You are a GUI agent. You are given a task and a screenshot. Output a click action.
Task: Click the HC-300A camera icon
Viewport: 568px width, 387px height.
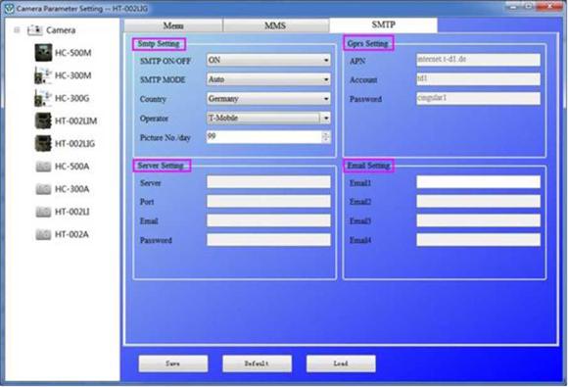click(43, 189)
